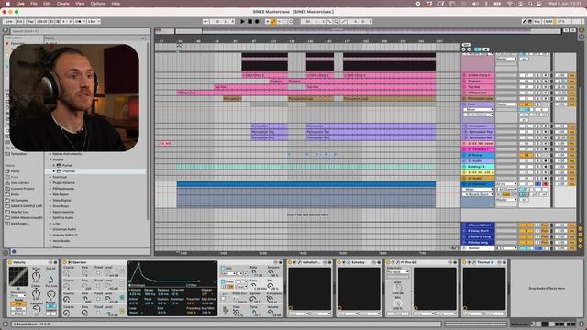
Task: Fold the Perc group track
Action: 465,104
